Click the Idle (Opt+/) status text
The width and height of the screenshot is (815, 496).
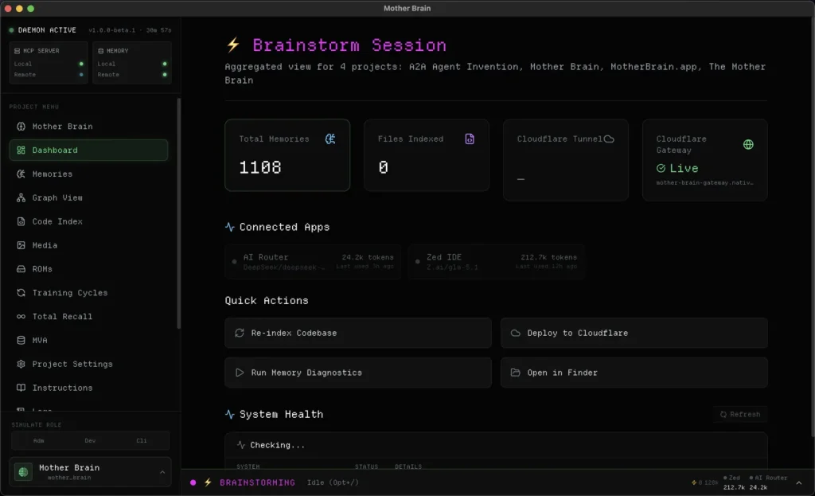333,482
